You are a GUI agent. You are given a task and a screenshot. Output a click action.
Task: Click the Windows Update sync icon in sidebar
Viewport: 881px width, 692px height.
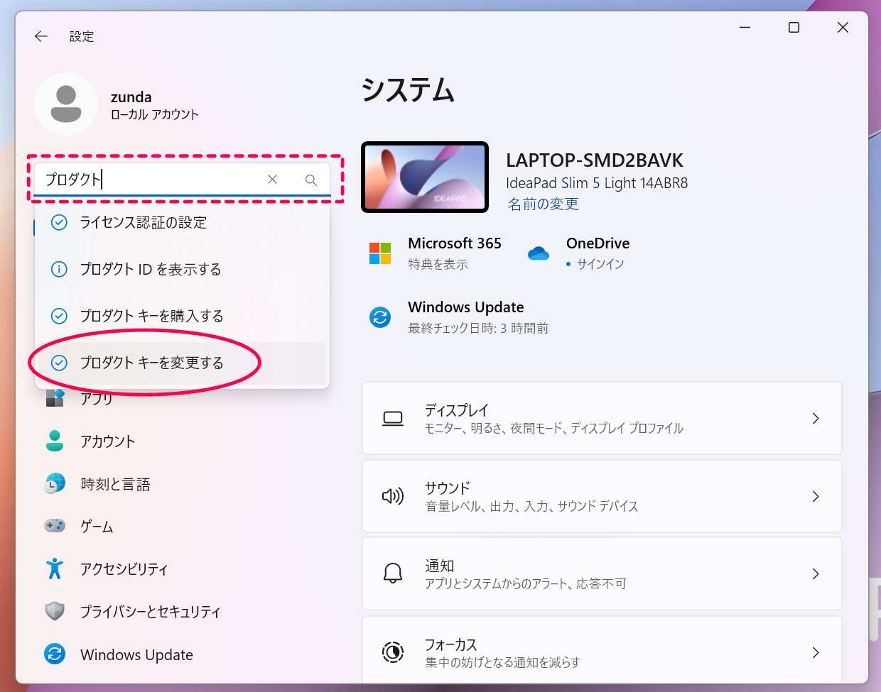tap(55, 654)
